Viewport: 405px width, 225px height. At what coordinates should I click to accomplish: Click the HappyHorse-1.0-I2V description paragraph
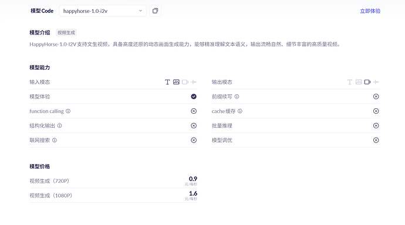click(185, 45)
